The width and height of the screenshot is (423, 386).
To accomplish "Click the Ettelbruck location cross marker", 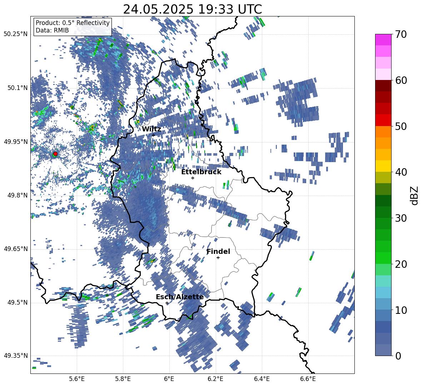I will 193,178.
